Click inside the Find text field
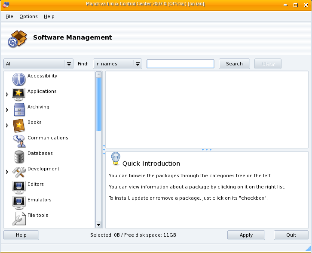 180,64
